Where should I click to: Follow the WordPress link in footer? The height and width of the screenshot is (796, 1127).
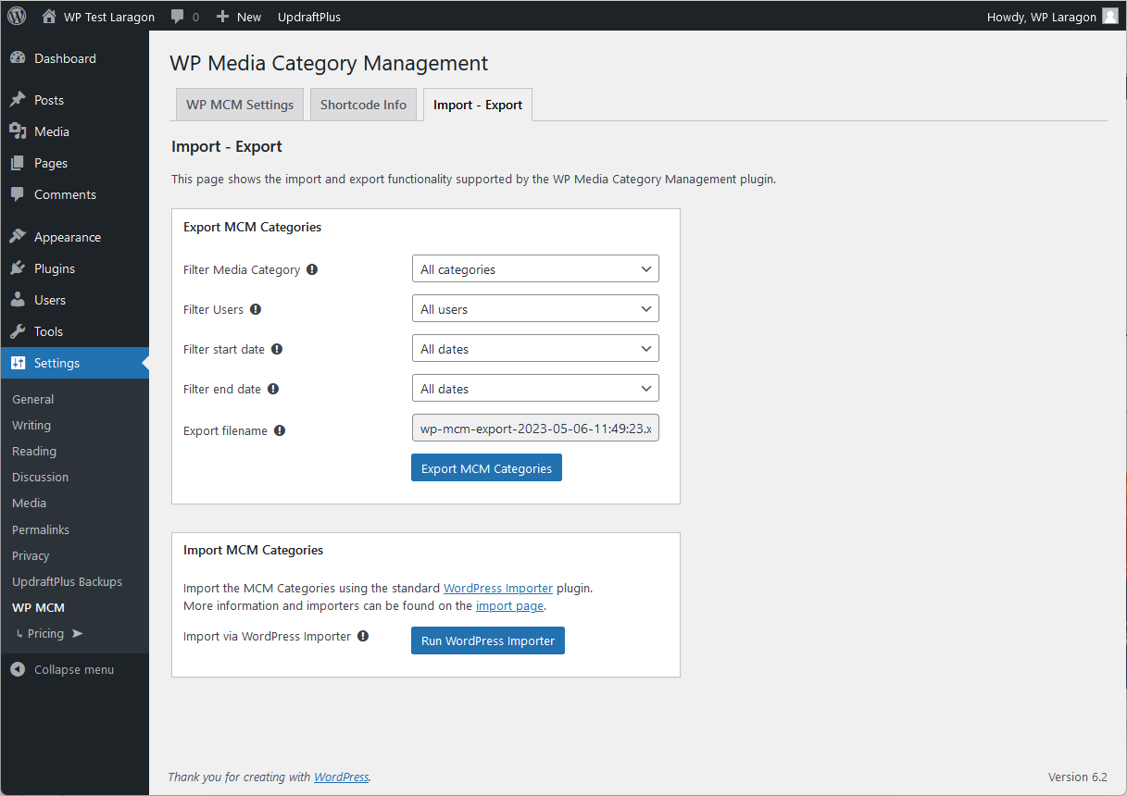coord(342,777)
